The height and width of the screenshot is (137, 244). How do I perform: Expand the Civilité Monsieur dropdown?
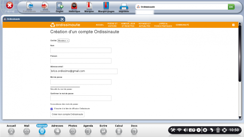point(63,41)
